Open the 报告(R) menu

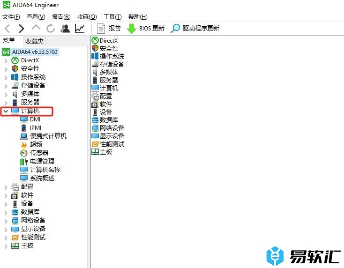(61, 17)
